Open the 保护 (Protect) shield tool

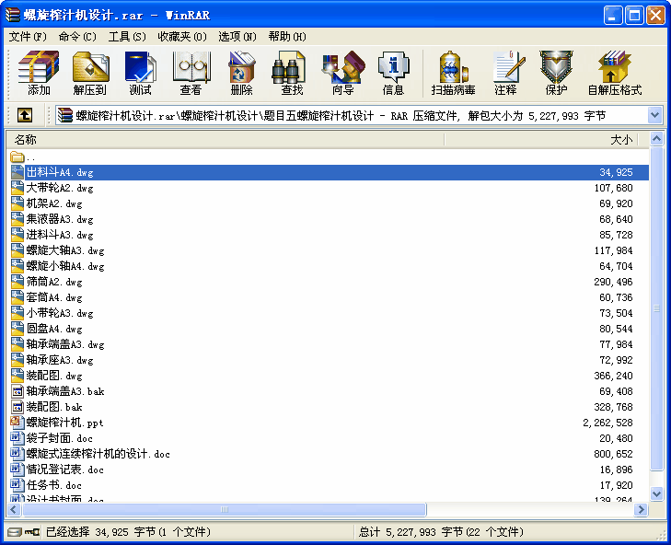click(x=556, y=73)
